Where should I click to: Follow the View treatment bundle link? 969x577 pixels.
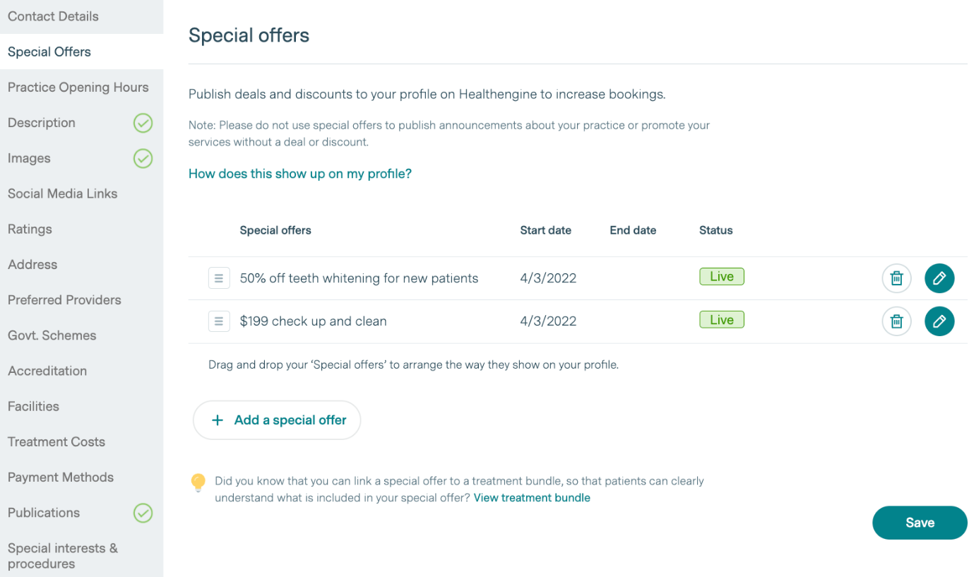532,498
